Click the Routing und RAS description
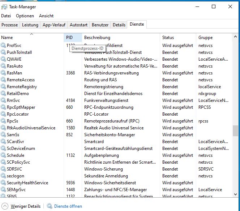Image resolution: width=240 pixels, height=211 pixels. [100, 80]
